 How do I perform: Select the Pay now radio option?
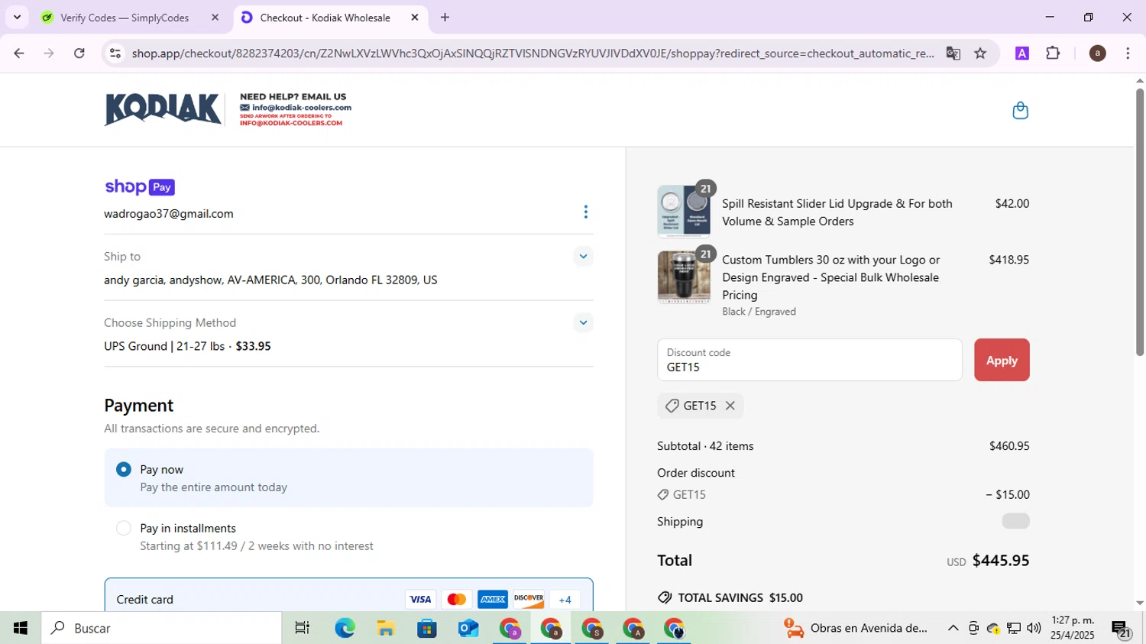click(x=124, y=469)
